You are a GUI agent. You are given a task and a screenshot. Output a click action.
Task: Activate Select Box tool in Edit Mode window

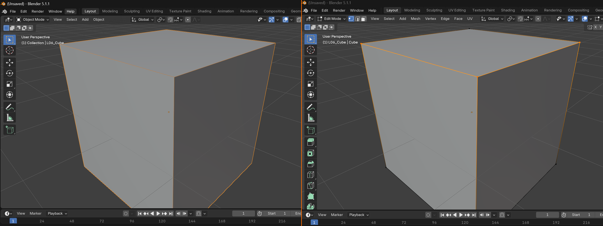pos(311,39)
